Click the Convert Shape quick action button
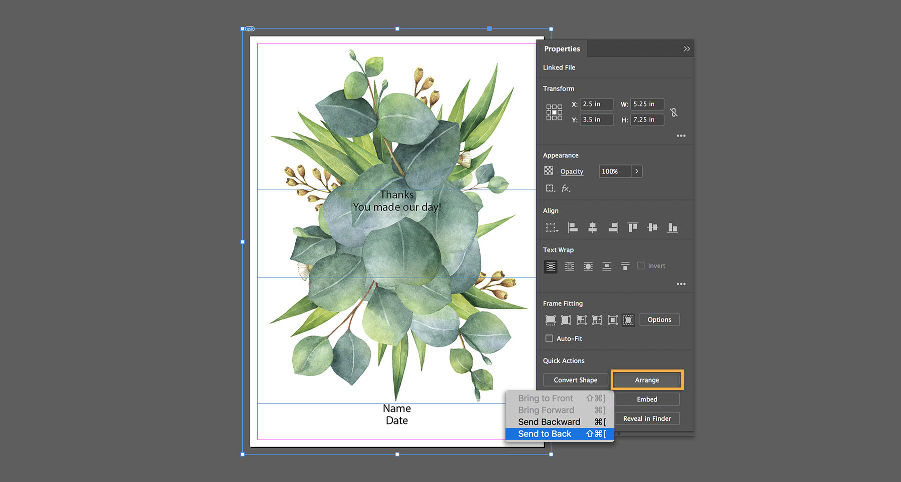 coord(575,379)
